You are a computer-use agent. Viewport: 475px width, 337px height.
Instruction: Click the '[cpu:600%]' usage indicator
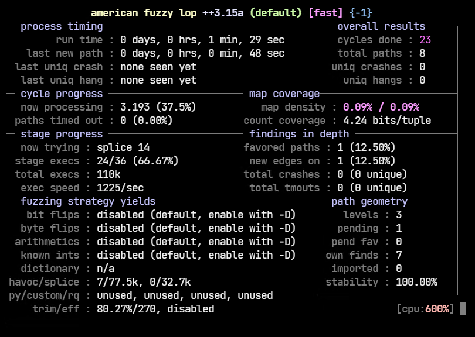tap(425, 309)
